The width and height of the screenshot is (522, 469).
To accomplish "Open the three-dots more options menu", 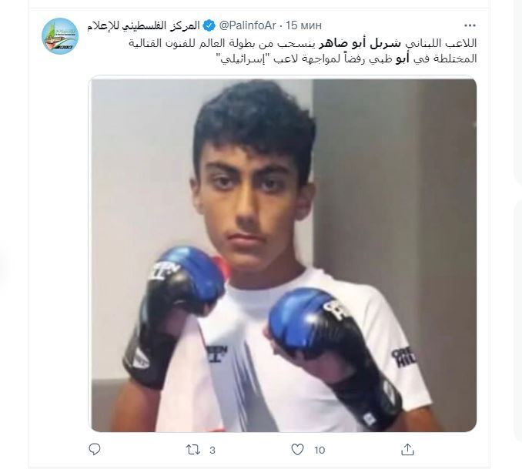I will [x=470, y=25].
